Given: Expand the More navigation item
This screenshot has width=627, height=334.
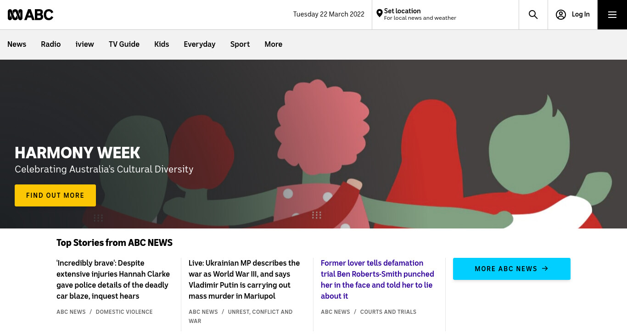Looking at the screenshot, I should (x=274, y=45).
